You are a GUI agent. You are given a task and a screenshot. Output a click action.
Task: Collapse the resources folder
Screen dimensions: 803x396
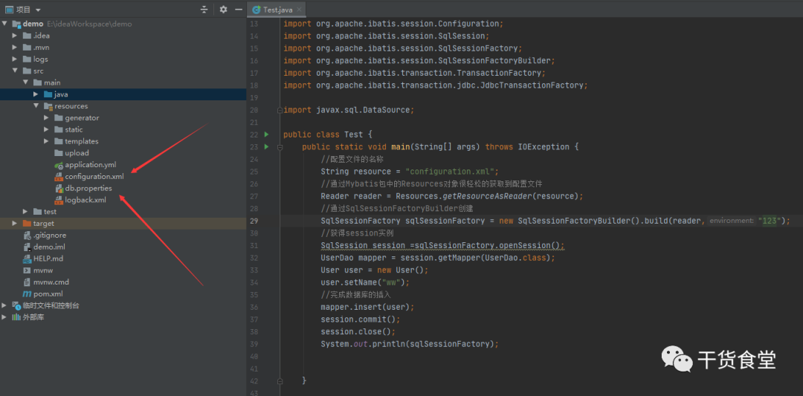[36, 106]
